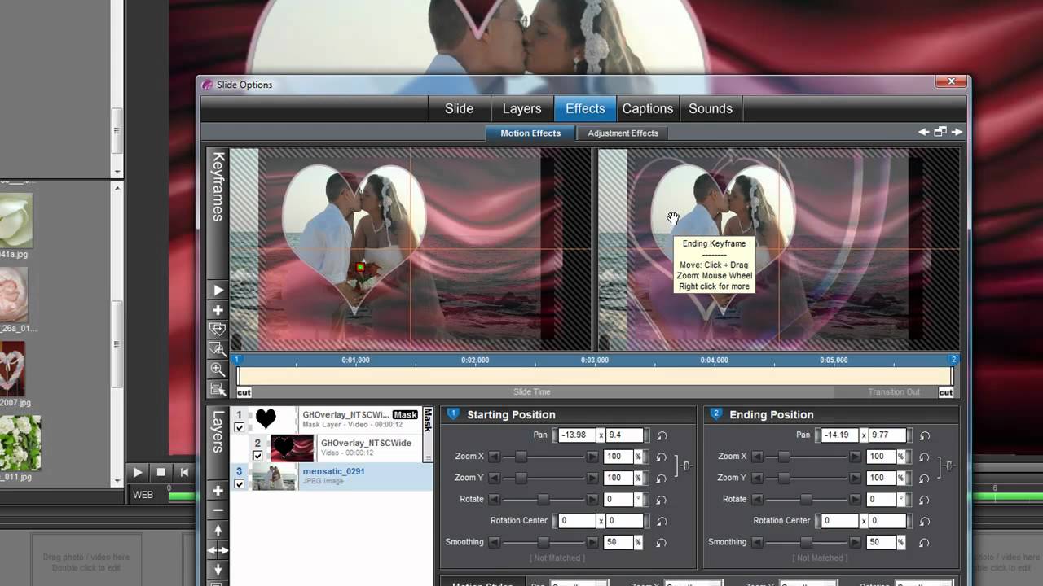Reset the Ending Position Pan value
Screen dimensions: 1043x586
(924, 435)
